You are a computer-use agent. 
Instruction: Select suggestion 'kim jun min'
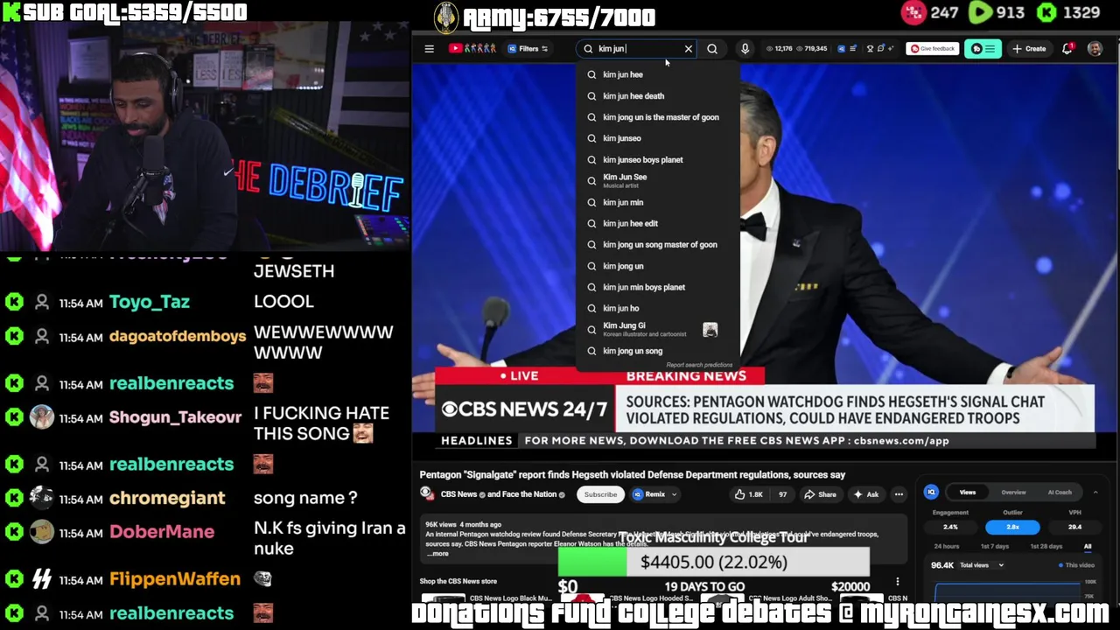(658, 202)
